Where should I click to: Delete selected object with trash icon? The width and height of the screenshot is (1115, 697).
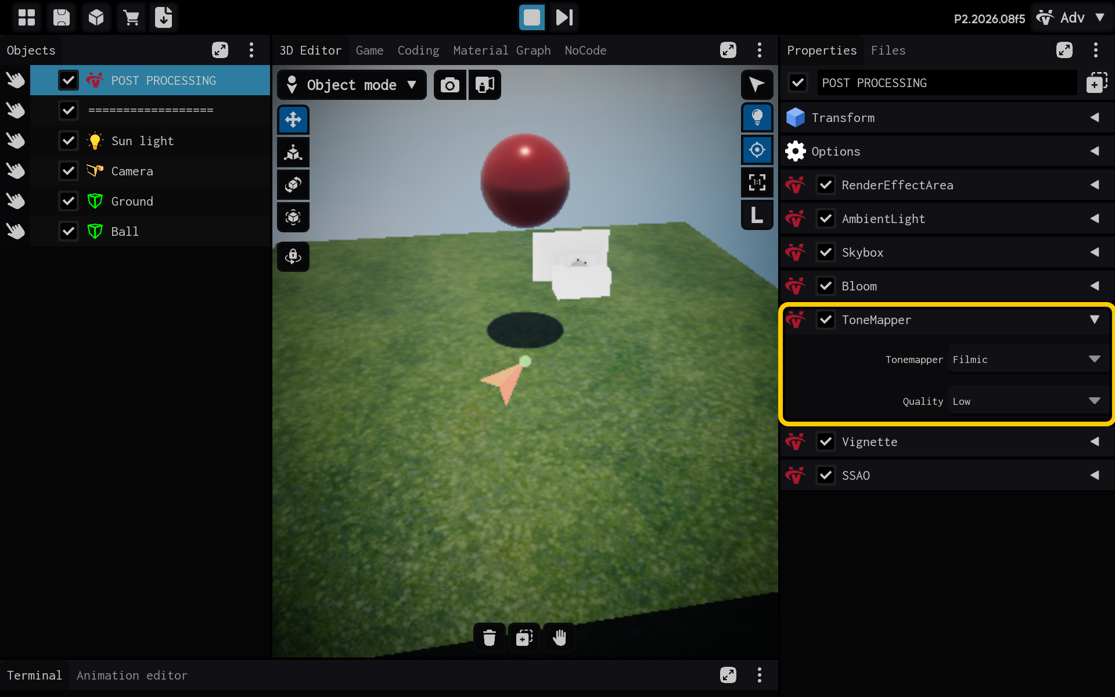click(490, 638)
